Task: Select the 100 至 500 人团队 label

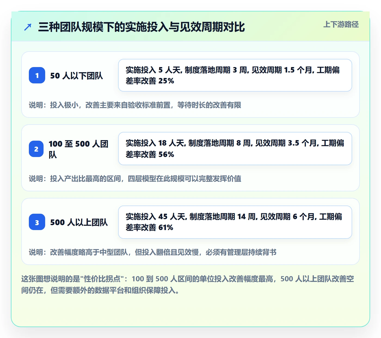Action: [78, 149]
